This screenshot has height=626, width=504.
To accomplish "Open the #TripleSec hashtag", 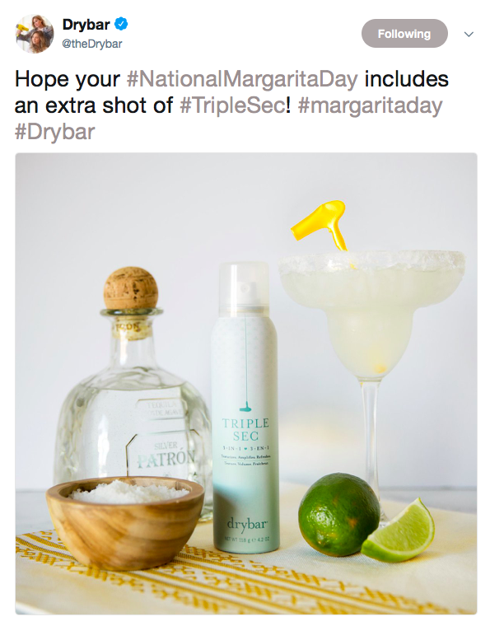I will [x=232, y=105].
